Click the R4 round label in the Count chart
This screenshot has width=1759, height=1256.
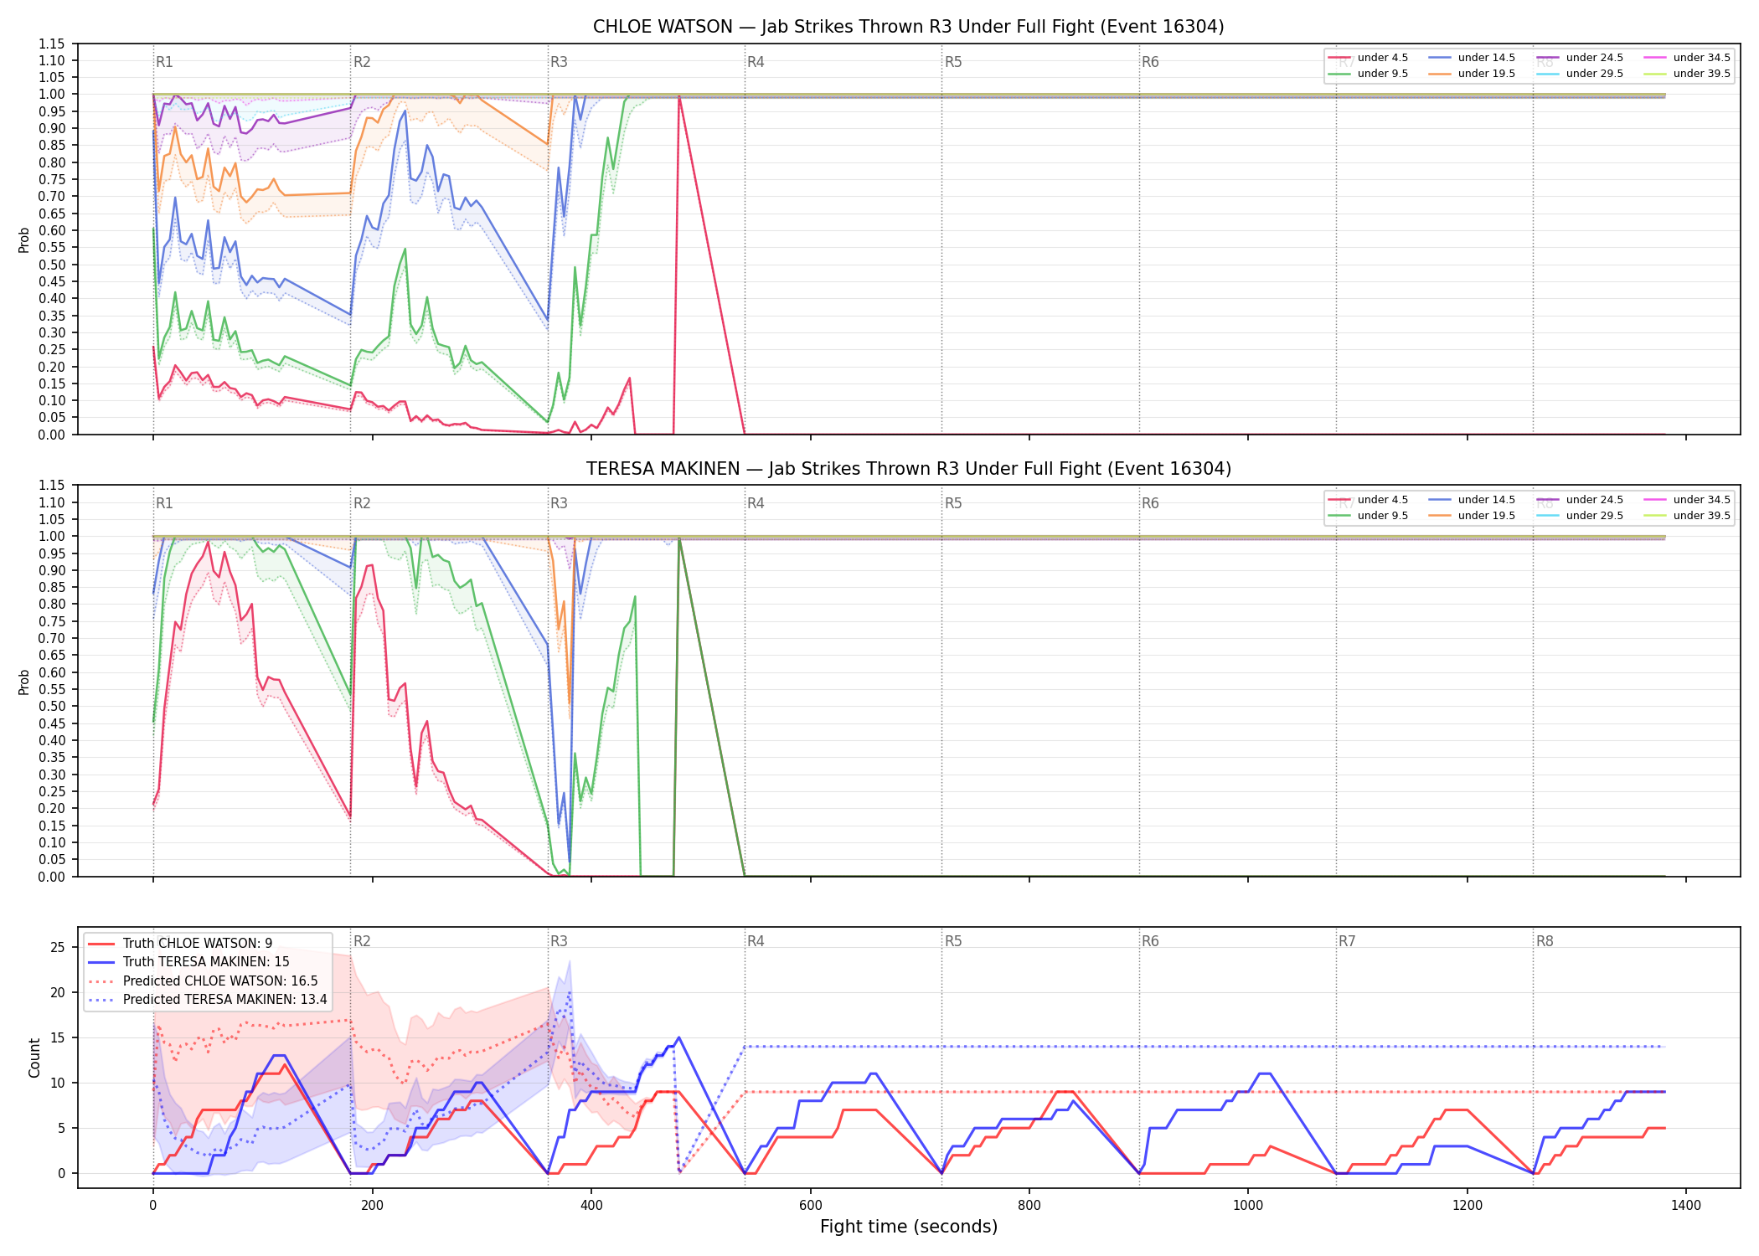click(x=756, y=941)
